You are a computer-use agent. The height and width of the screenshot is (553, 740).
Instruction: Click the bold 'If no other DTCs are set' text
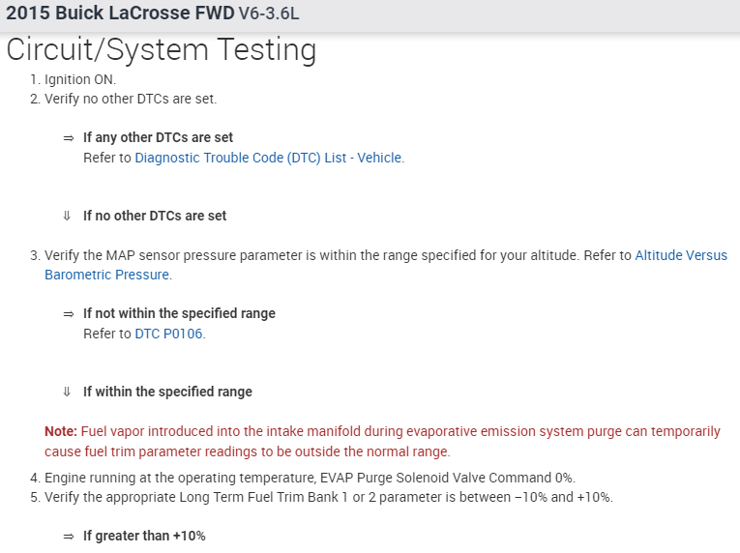click(x=155, y=216)
